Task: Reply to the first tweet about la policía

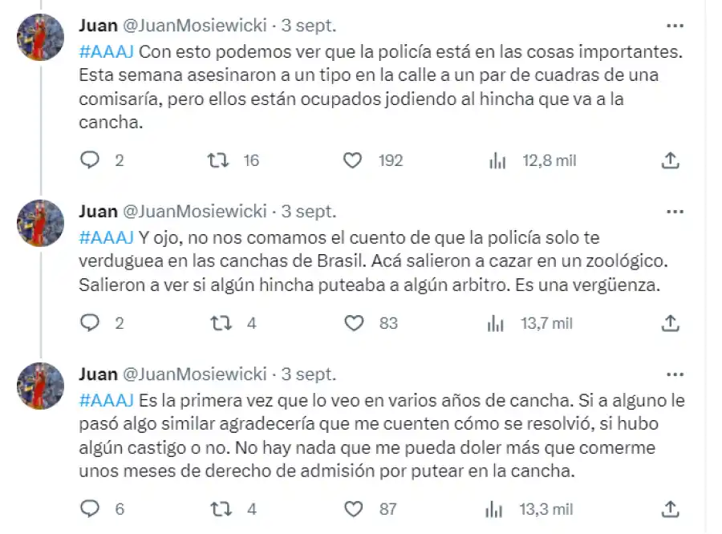Action: point(89,160)
